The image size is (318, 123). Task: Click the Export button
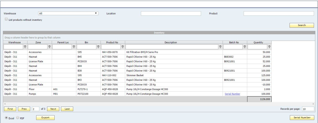45,117
